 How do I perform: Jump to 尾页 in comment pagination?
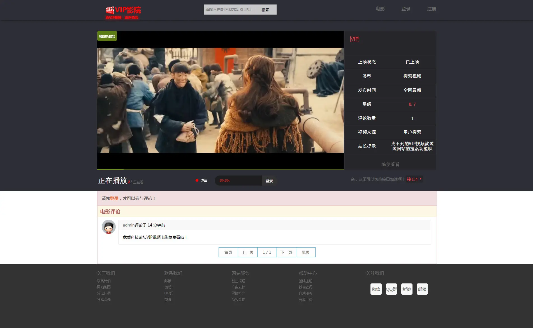click(306, 252)
